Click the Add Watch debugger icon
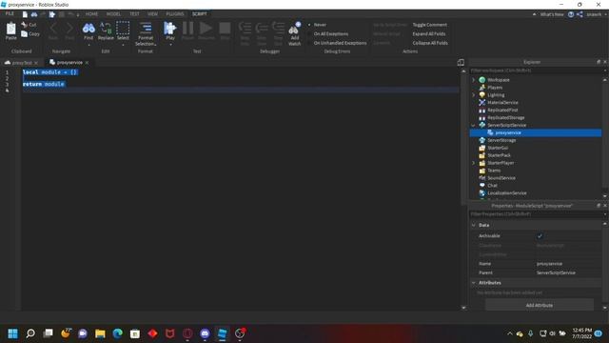609x343 pixels. 294,28
